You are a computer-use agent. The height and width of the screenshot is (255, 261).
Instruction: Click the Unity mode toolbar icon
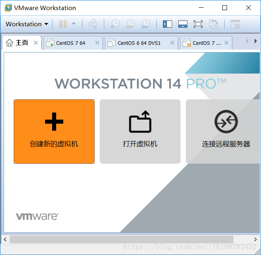(214, 24)
